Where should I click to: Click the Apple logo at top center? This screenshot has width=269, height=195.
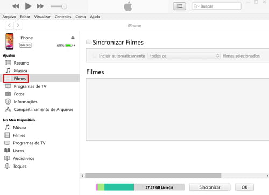click(x=128, y=6)
